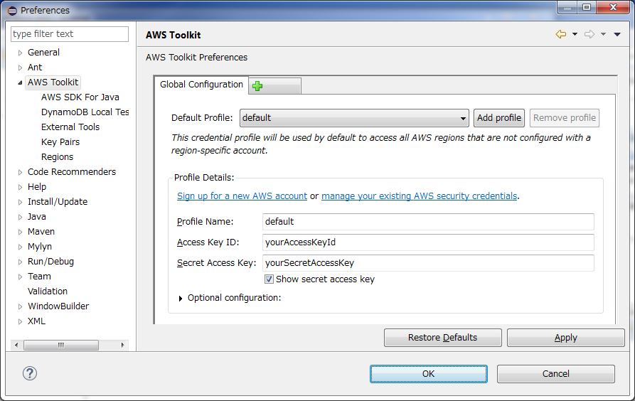635x401 pixels.
Task: Expand the Team tree node
Action: pos(20,277)
